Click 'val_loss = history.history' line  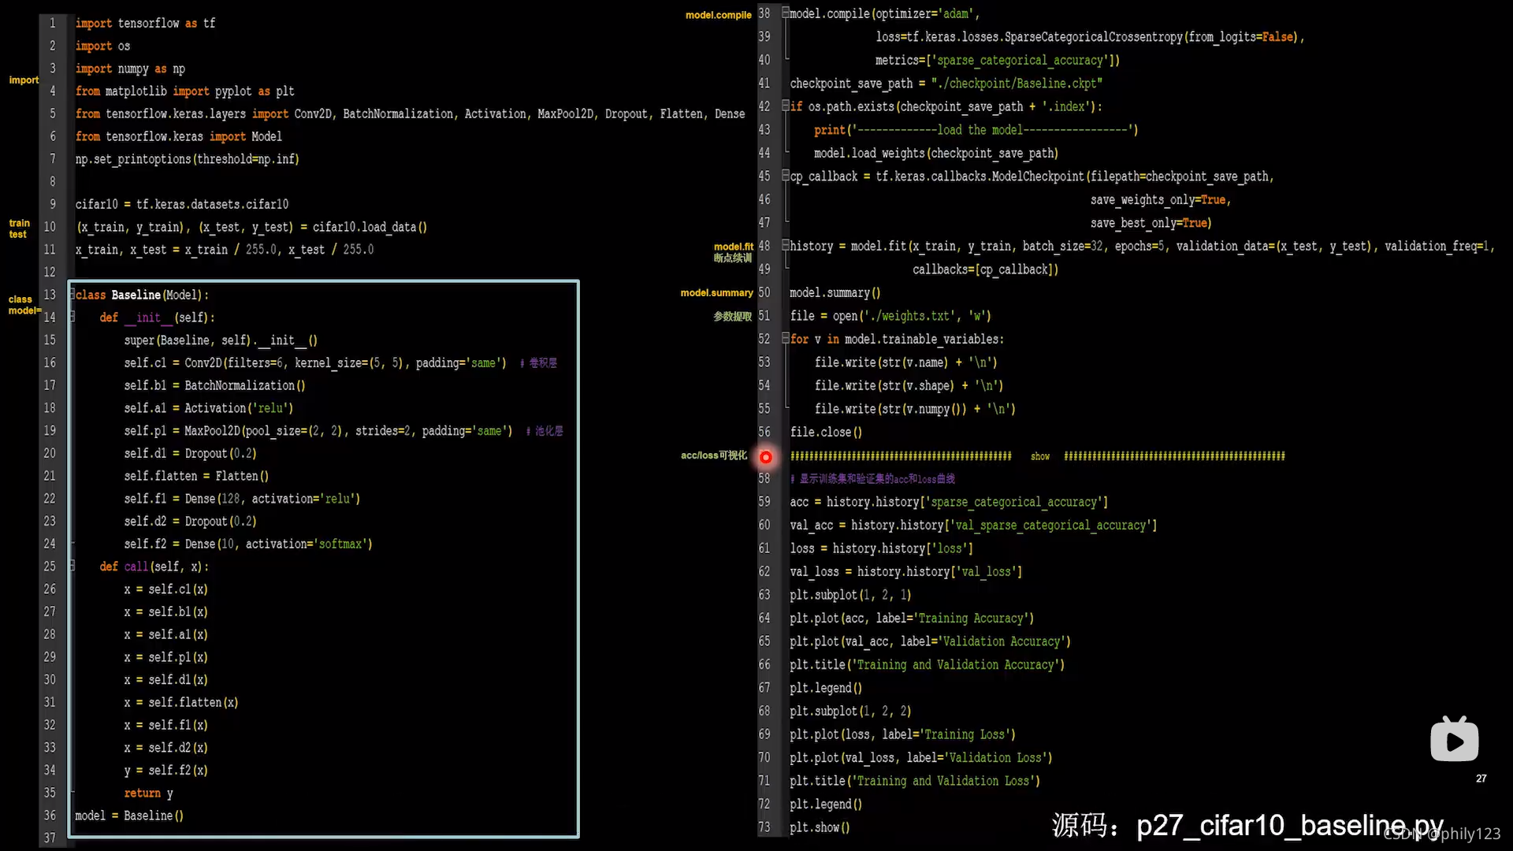click(905, 571)
